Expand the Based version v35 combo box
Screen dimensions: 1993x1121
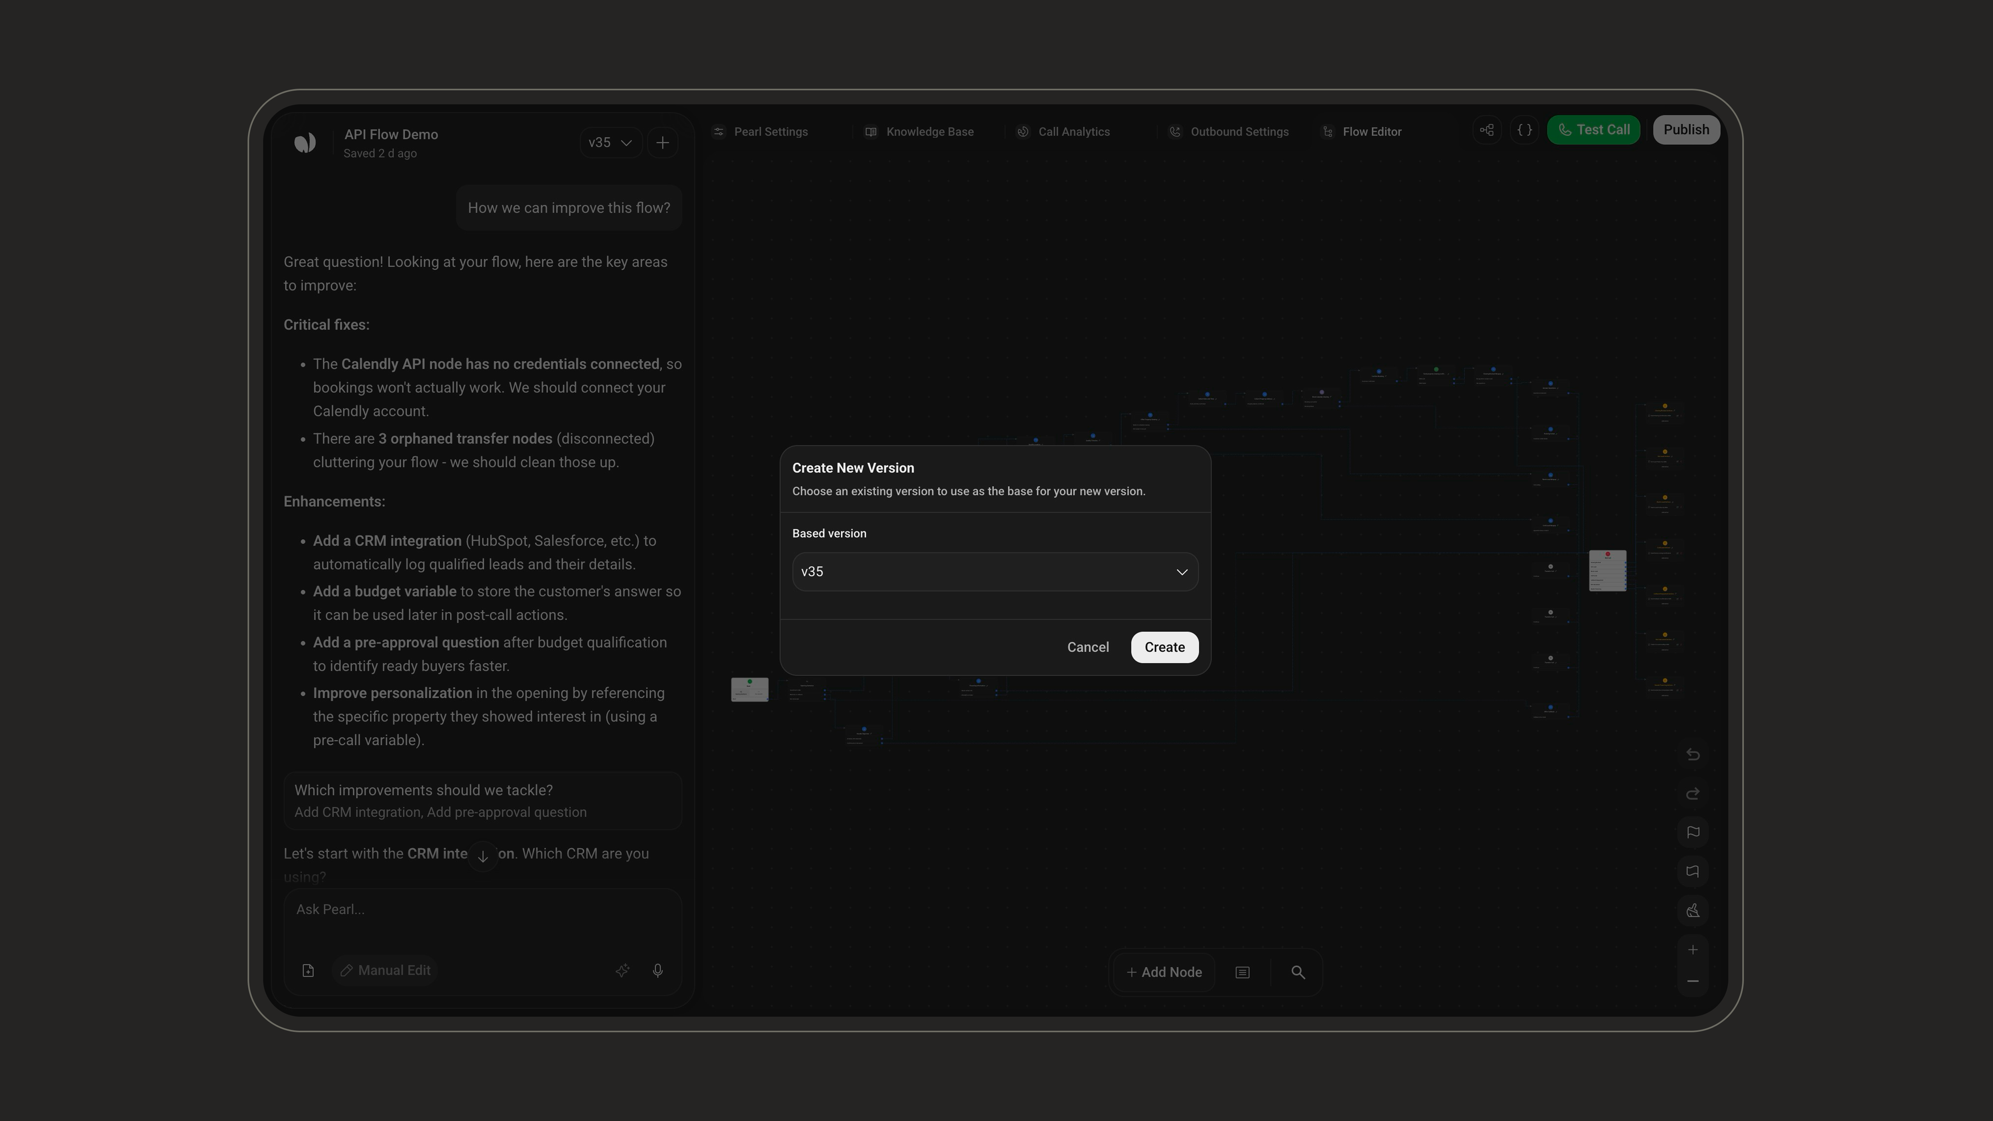pyautogui.click(x=995, y=572)
